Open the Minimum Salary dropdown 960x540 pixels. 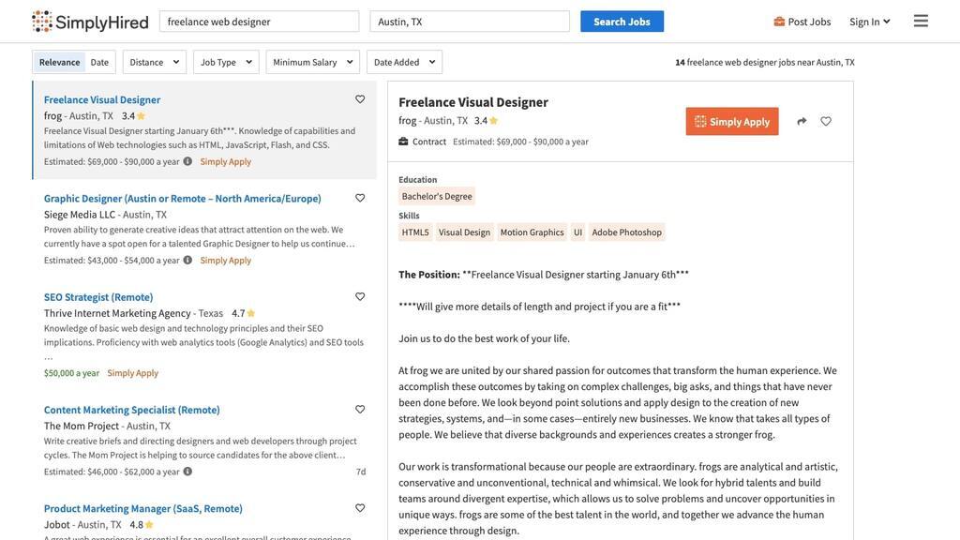(x=313, y=62)
